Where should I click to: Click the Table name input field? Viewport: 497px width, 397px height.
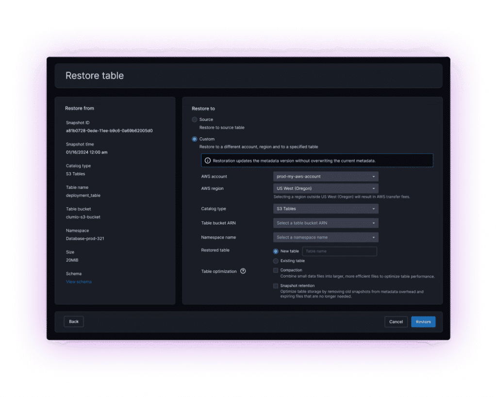pyautogui.click(x=339, y=251)
